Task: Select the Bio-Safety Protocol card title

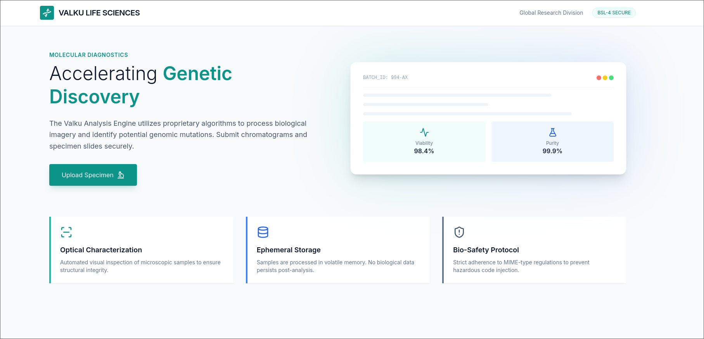Action: (486, 250)
